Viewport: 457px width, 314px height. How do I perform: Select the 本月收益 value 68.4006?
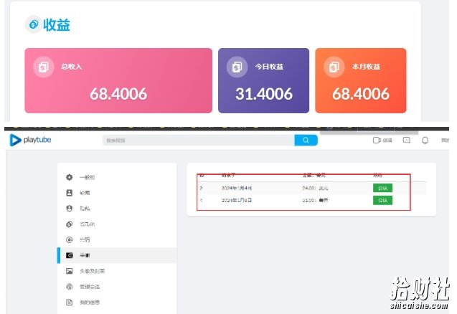point(361,94)
